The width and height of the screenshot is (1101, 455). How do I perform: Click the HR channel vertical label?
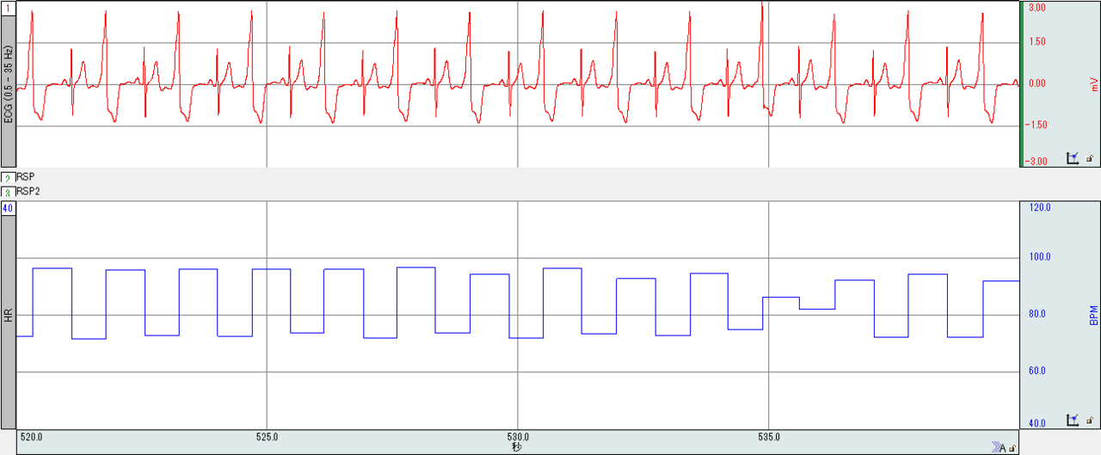coord(8,317)
